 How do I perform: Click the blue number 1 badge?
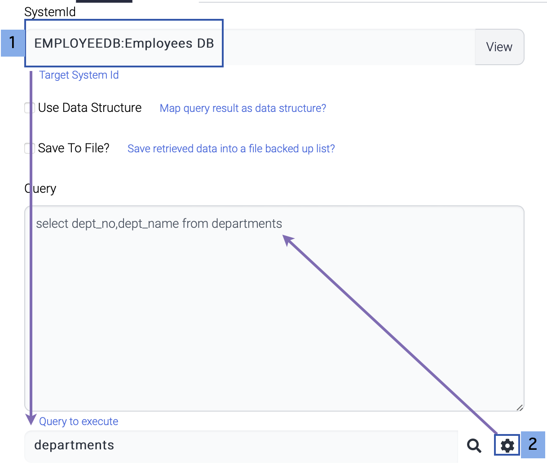pyautogui.click(x=12, y=43)
